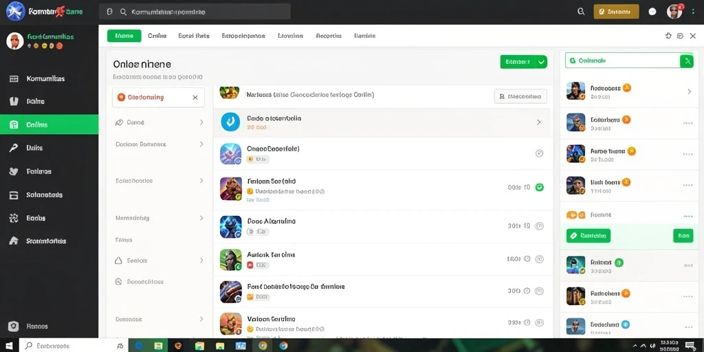The width and height of the screenshot is (704, 352).
Task: Open the Aurtork green game thumbnail
Action: (x=231, y=259)
